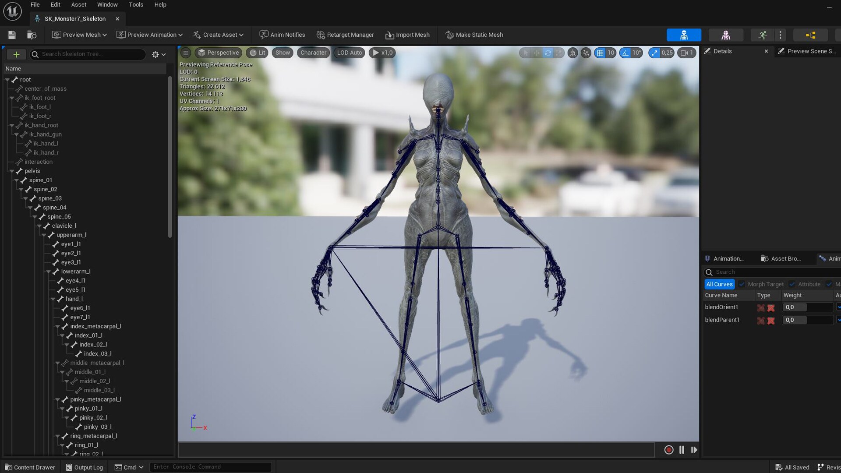Screen dimensions: 841x473
Task: Click the Enter Console Command input field
Action: click(x=210, y=466)
